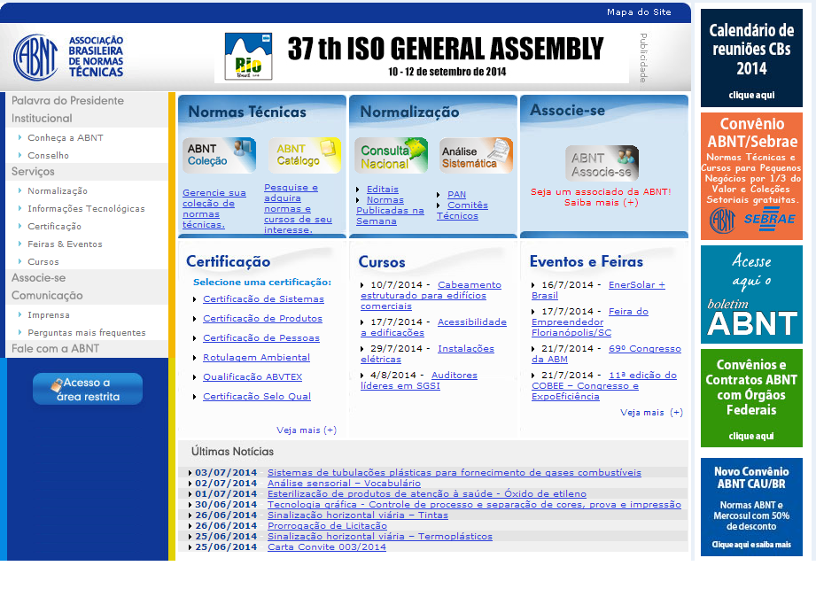
Task: Open the Análise Sistemática icon button
Action: pos(476,155)
